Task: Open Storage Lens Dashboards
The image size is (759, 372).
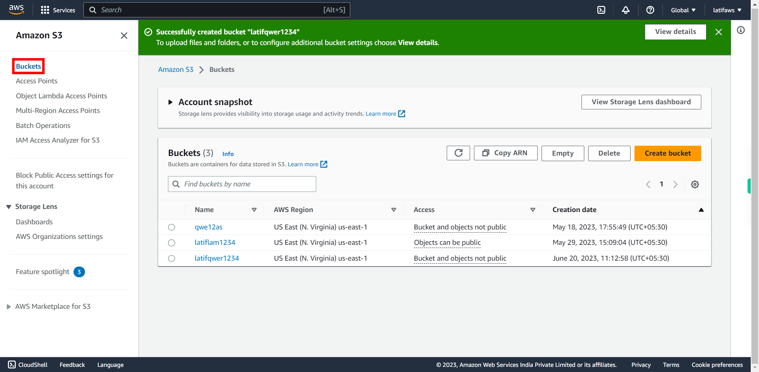Action: [x=34, y=222]
